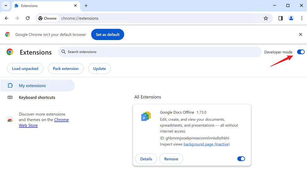Open the tab search chevron
The height and width of the screenshot is (184, 307).
(x=5, y=5)
